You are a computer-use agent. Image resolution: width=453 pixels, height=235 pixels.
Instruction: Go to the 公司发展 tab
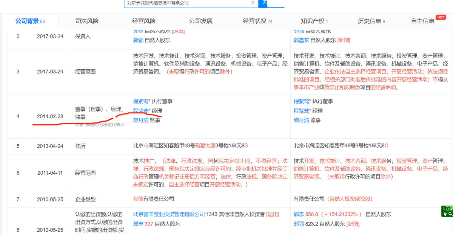click(201, 21)
